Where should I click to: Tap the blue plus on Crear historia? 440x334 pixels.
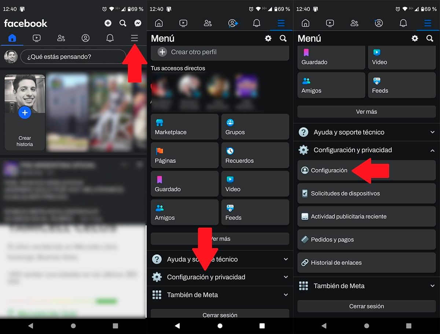tap(25, 113)
